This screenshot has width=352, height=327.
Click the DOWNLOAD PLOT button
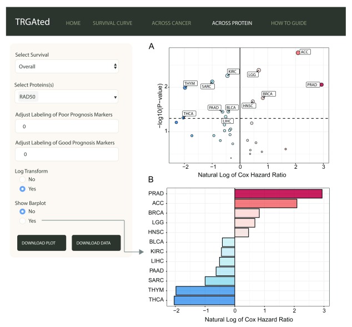click(x=42, y=243)
